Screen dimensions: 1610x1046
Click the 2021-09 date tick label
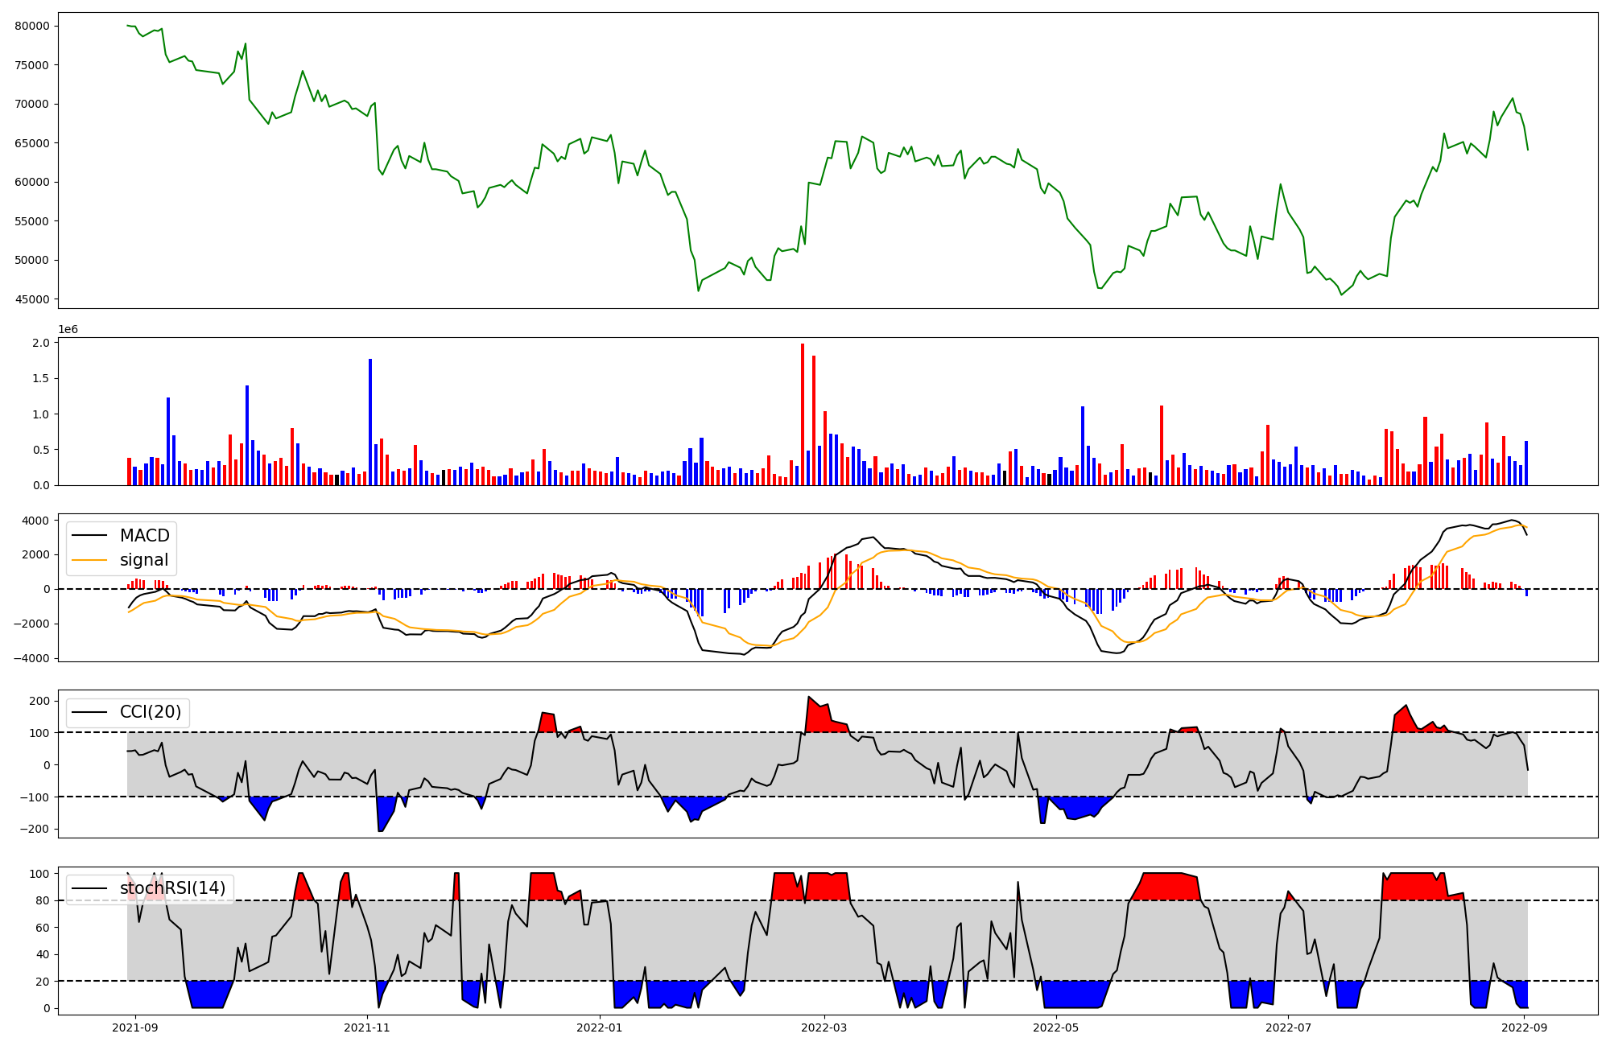(x=134, y=1027)
